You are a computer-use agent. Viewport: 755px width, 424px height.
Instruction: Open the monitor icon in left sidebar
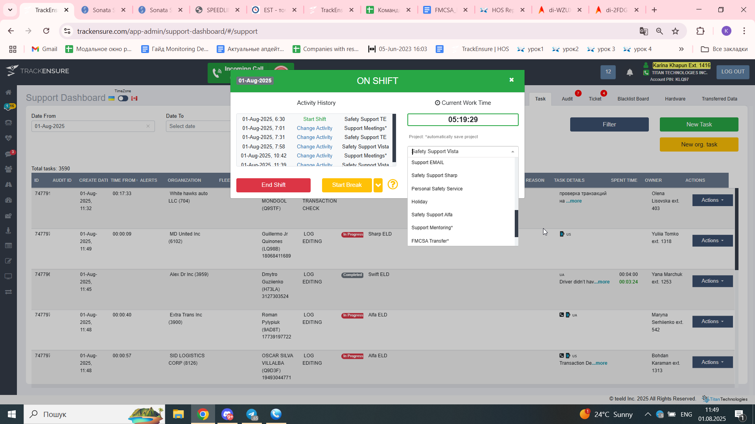point(8,276)
